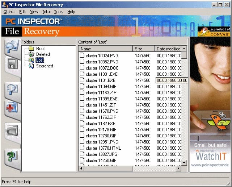Screen dimensions: 232x187
Task: Open the Info menu
Action: click(x=46, y=12)
